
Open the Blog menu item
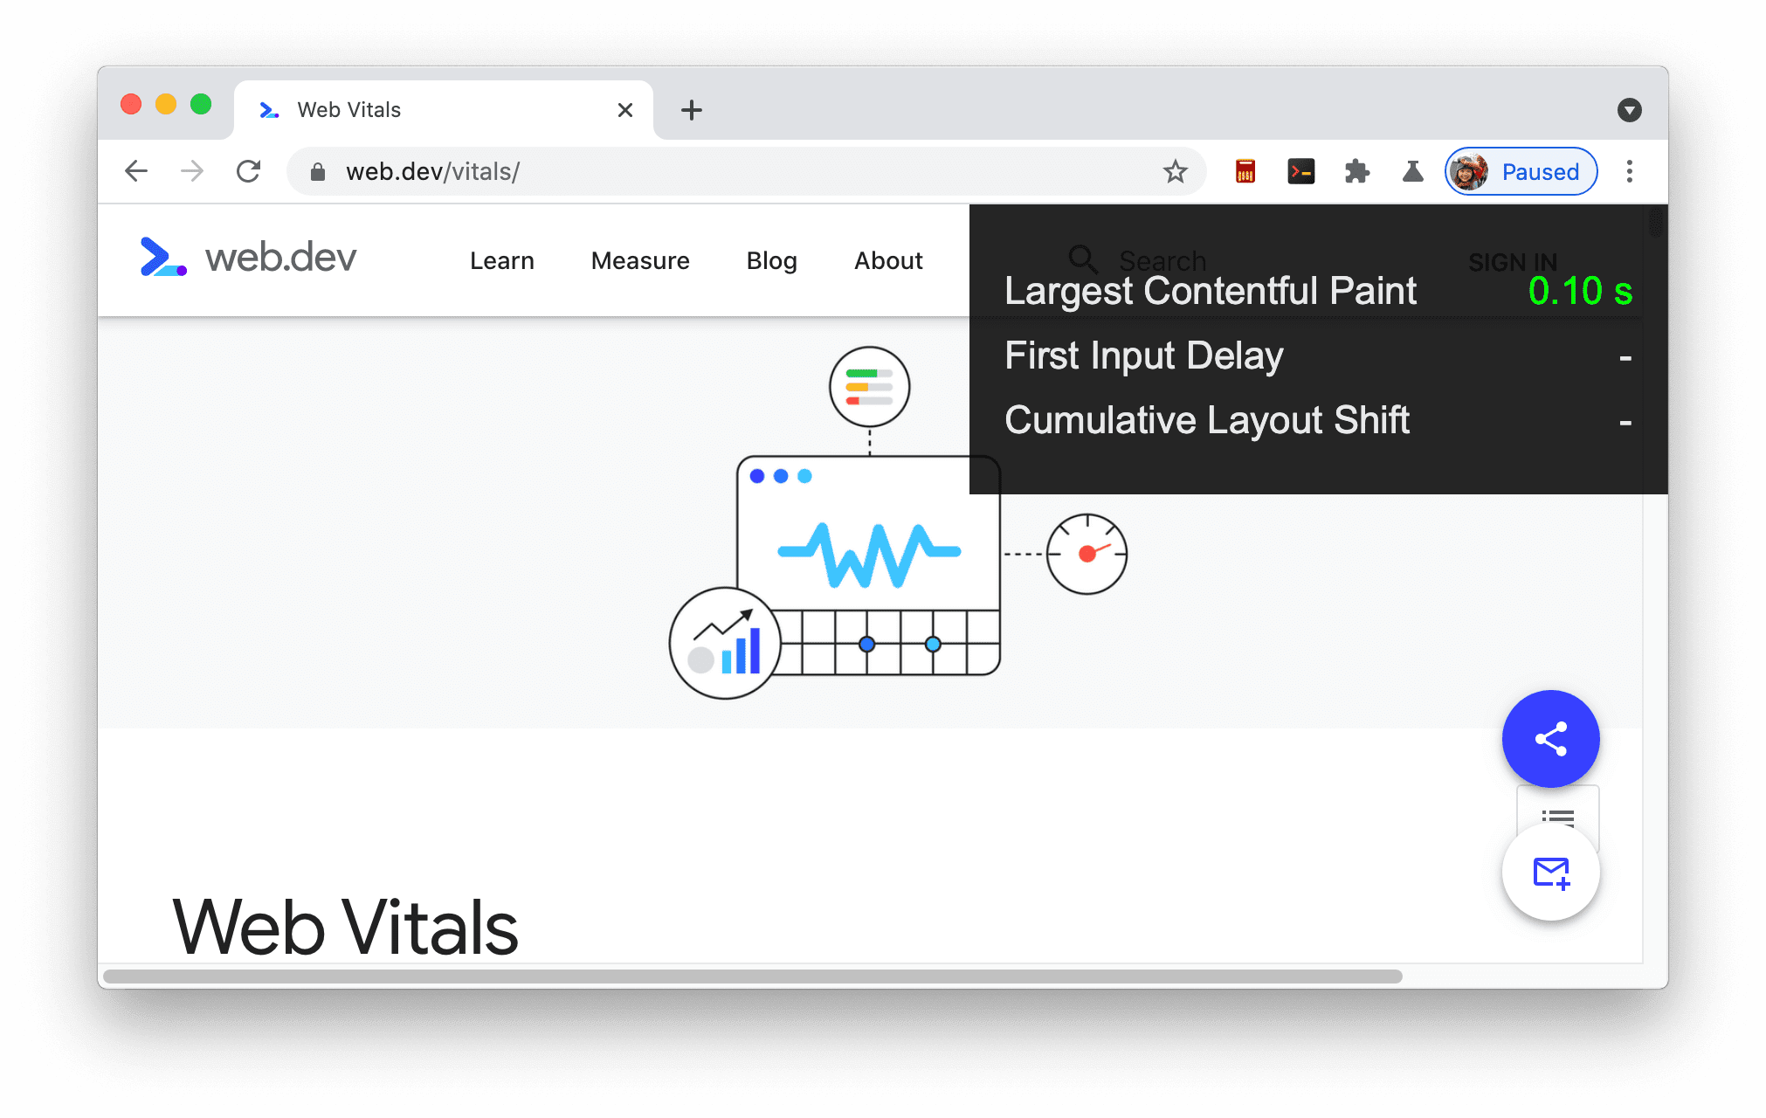pyautogui.click(x=772, y=260)
